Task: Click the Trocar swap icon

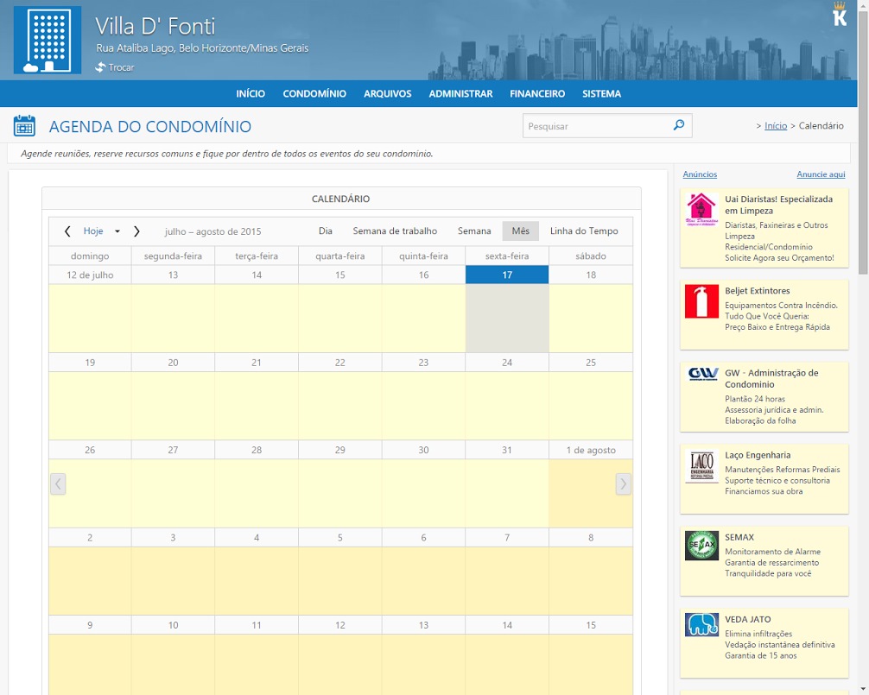Action: coord(100,67)
